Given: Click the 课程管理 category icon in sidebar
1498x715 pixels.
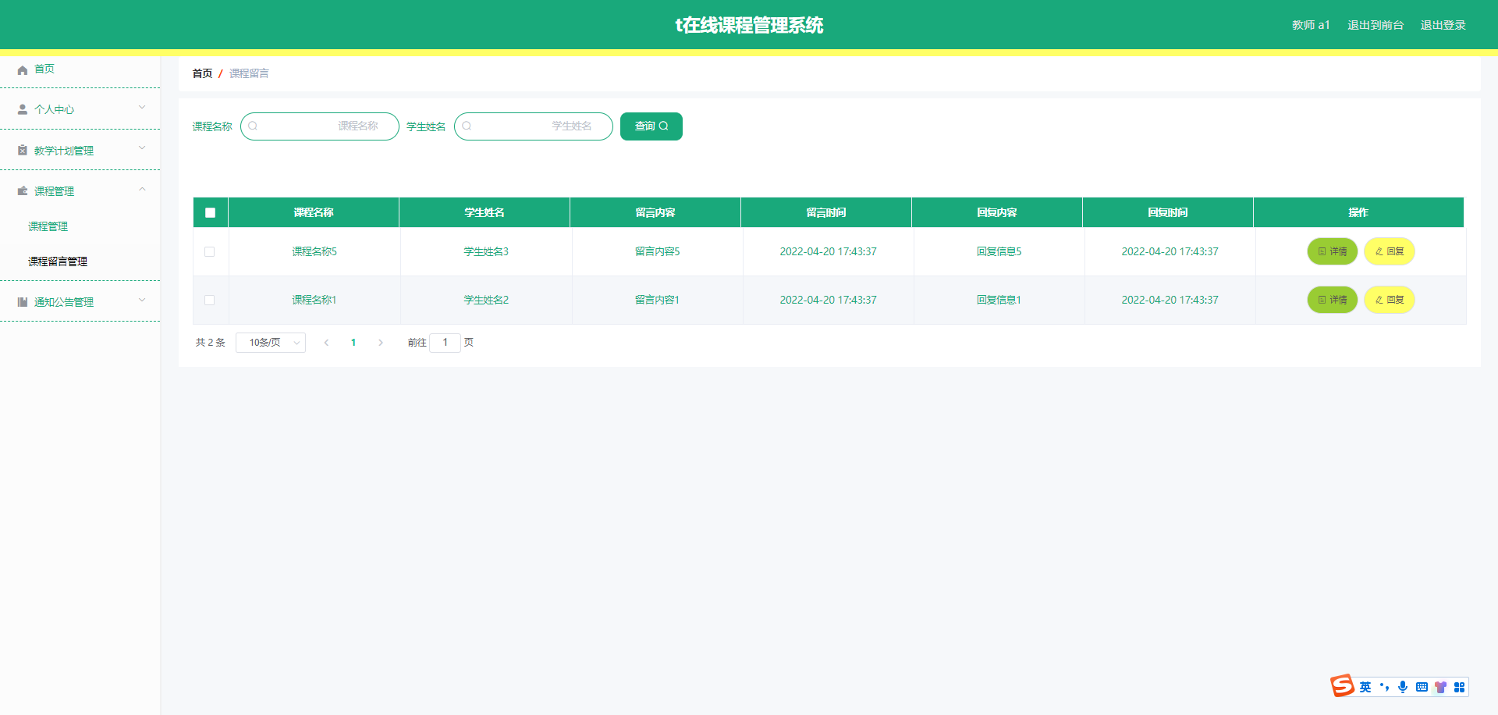Looking at the screenshot, I should coord(22,190).
